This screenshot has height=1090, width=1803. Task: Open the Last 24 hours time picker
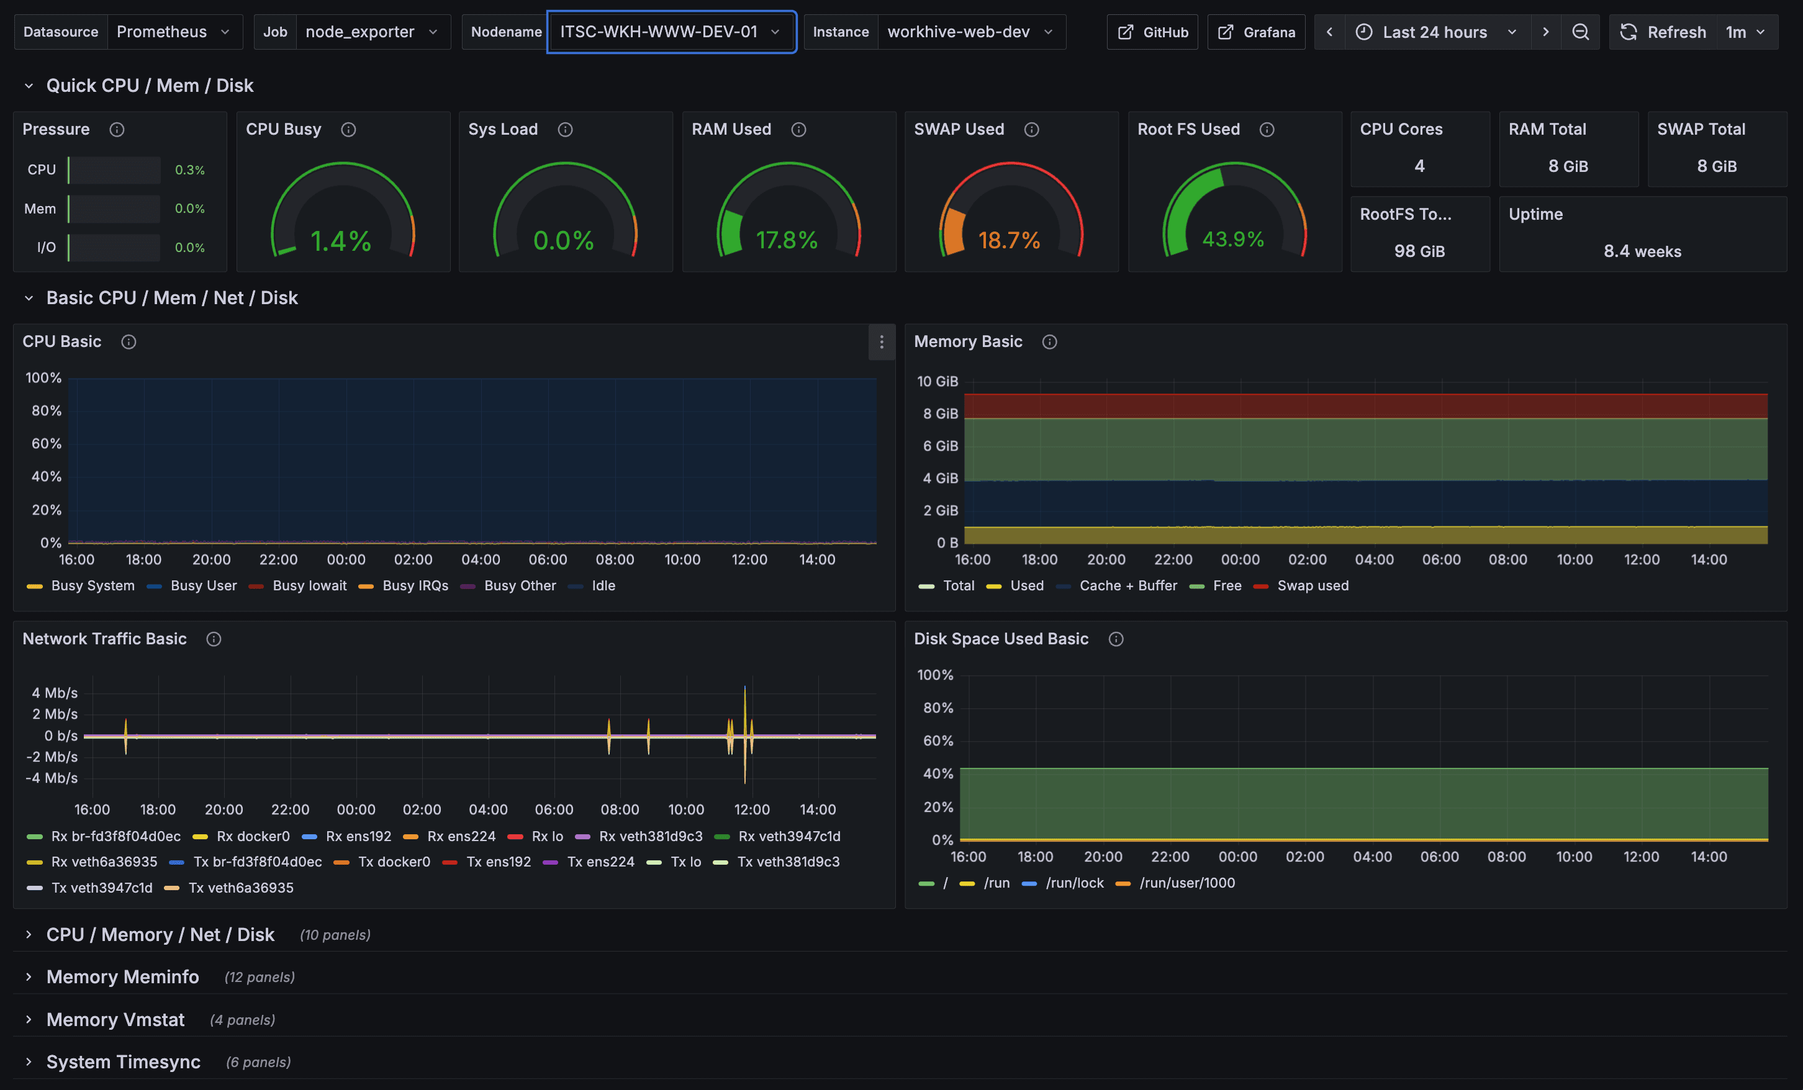pos(1435,32)
